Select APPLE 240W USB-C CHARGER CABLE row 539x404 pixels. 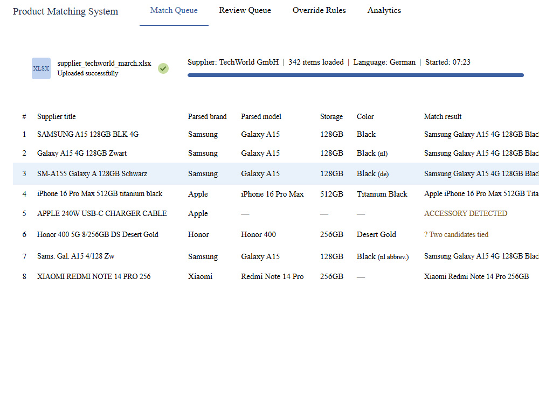pos(276,213)
